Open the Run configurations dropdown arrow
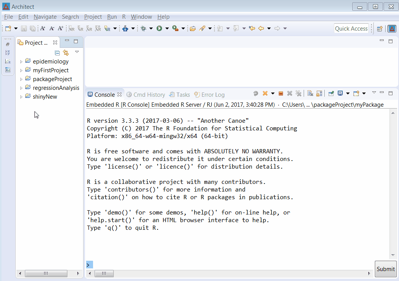Viewport: 399px width, 281px height. (167, 28)
